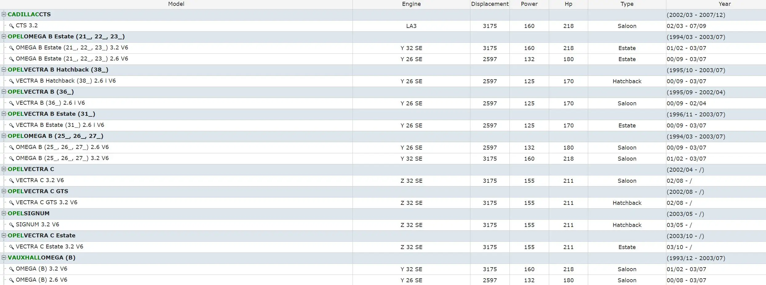Select the VECTRA C GTS 3.2 V6 row
This screenshot has height=285, width=766.
click(383, 203)
